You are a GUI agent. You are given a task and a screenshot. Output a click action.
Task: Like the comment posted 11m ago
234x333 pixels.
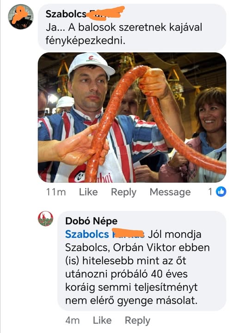(88, 192)
